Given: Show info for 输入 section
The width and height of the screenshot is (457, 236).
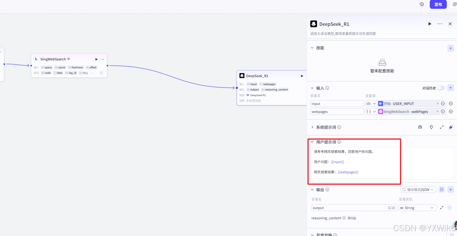Looking at the screenshot, I should click(327, 88).
